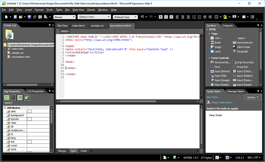Toggle Bold formatting button
The width and height of the screenshot is (265, 162).
(161, 17)
